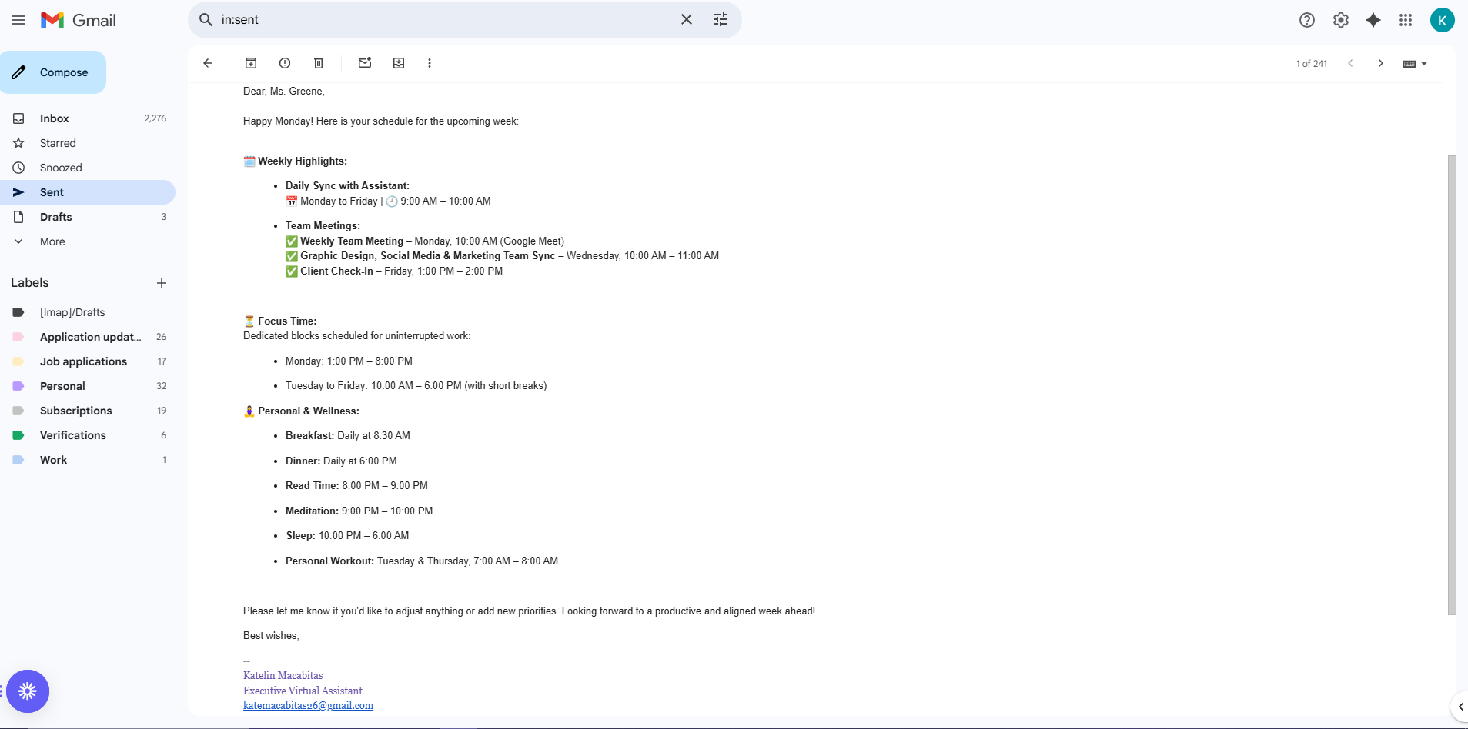Open the search options filter icon
The height and width of the screenshot is (729, 1468).
pos(721,20)
